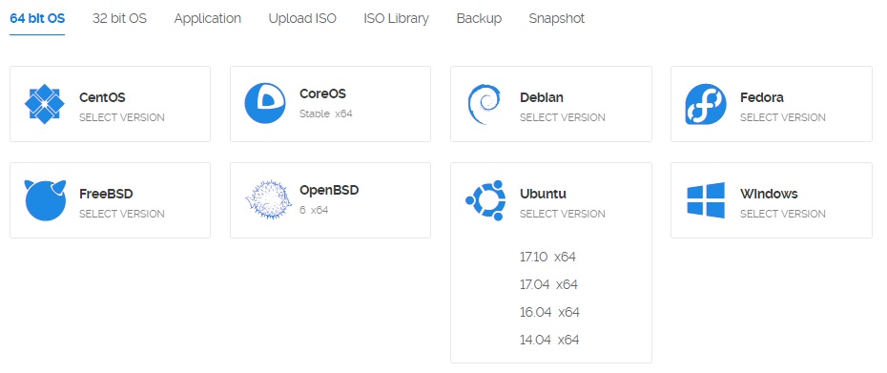Screen dimensions: 887x373
Task: Expand CentOS SELECT VERSION dropdown
Action: pos(122,117)
